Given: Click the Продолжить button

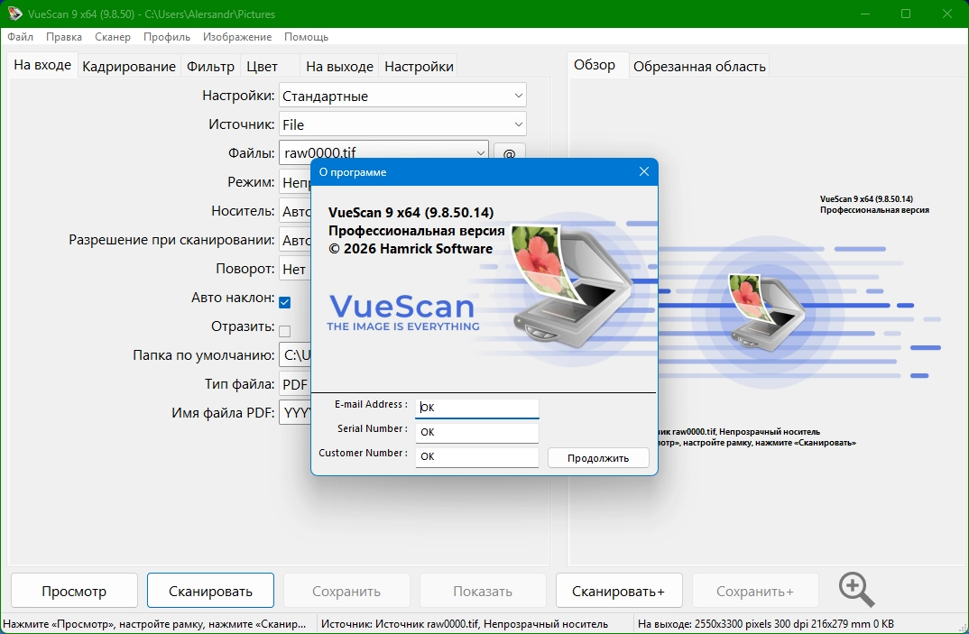Looking at the screenshot, I should 598,458.
